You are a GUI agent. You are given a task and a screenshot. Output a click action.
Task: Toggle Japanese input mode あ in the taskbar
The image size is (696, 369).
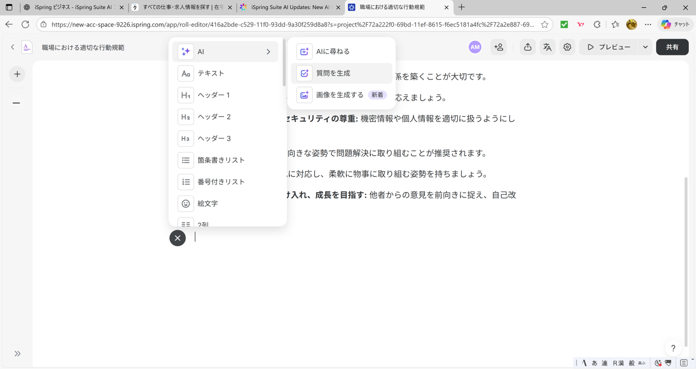pos(594,362)
